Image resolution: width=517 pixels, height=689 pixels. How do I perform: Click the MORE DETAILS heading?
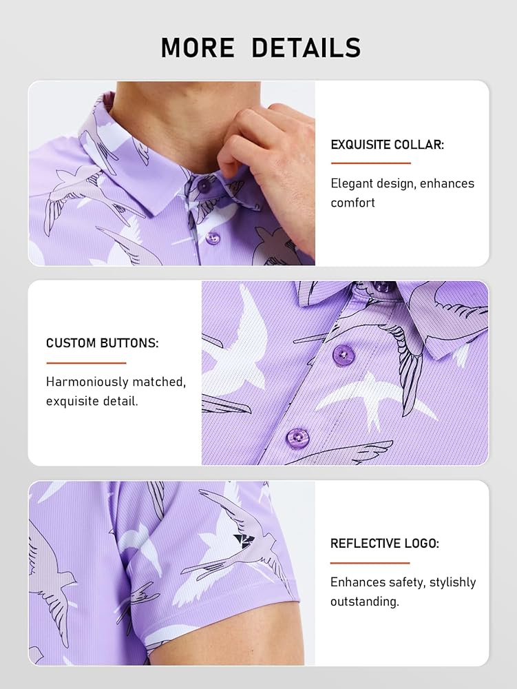point(261,48)
